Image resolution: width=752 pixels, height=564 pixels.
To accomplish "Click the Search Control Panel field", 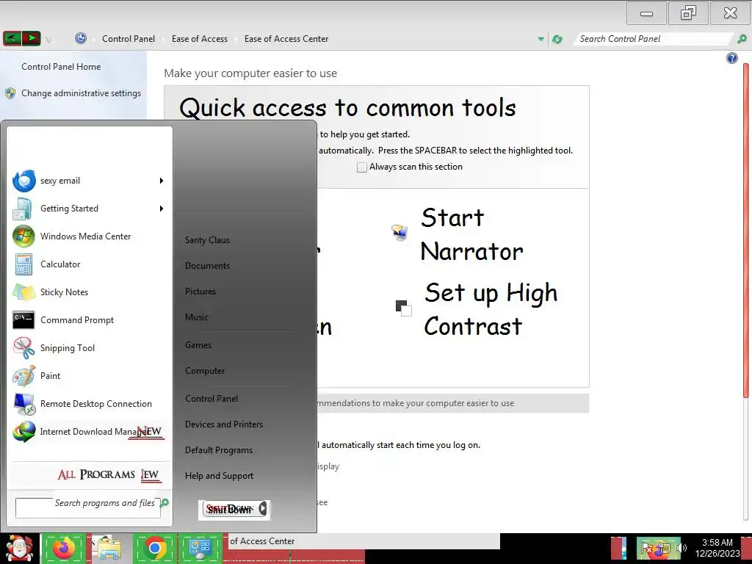I will tap(653, 39).
